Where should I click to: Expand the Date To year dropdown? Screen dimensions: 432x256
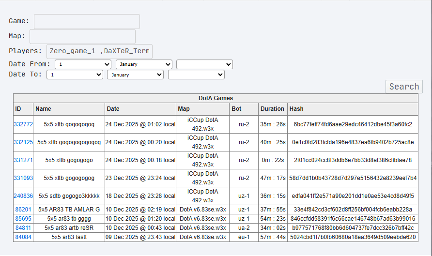pos(196,75)
